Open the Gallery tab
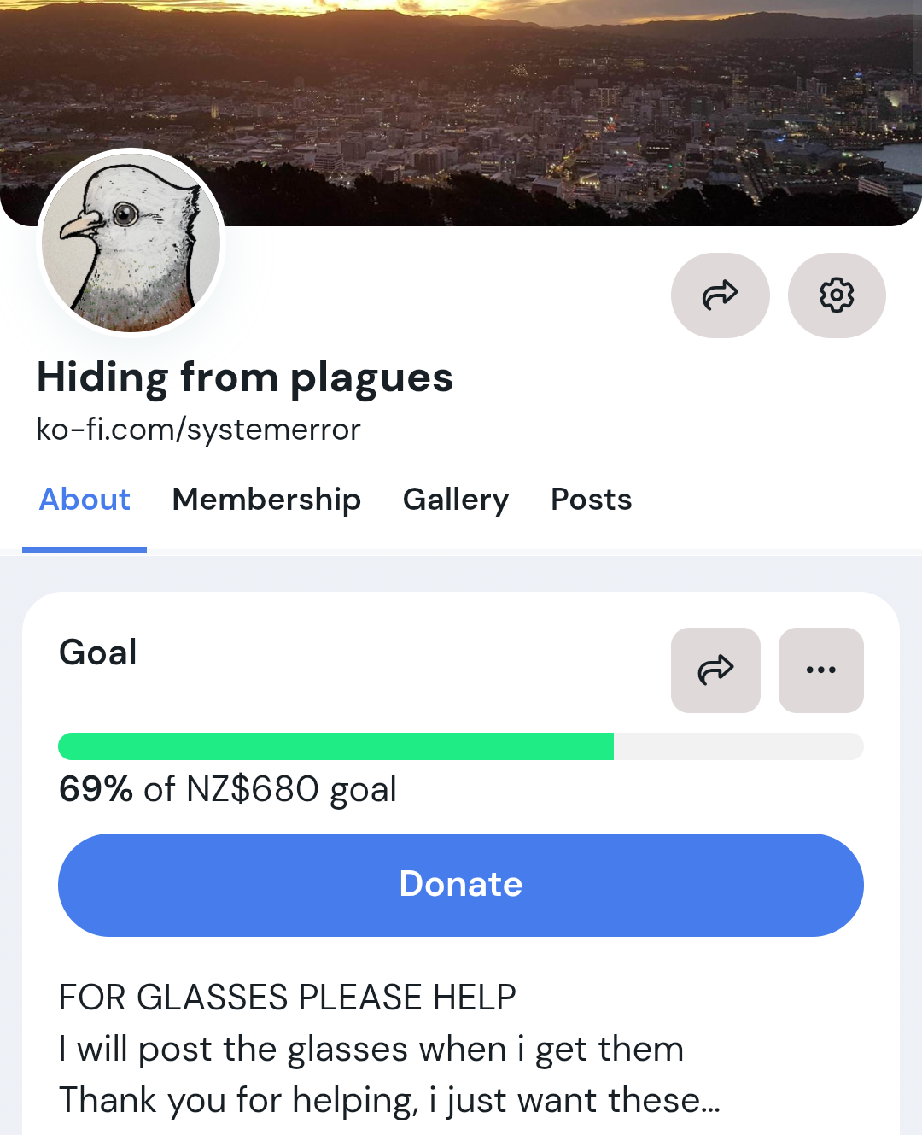922x1135 pixels. coord(456,500)
